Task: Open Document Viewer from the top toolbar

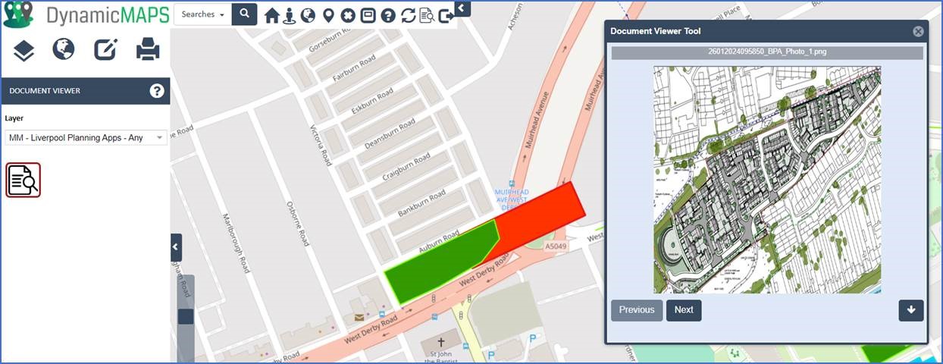Action: 427,15
